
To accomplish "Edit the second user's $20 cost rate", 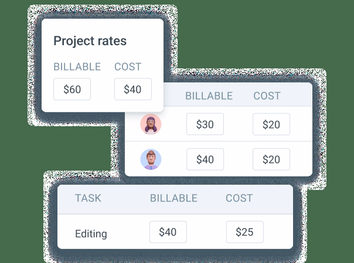I will (271, 159).
